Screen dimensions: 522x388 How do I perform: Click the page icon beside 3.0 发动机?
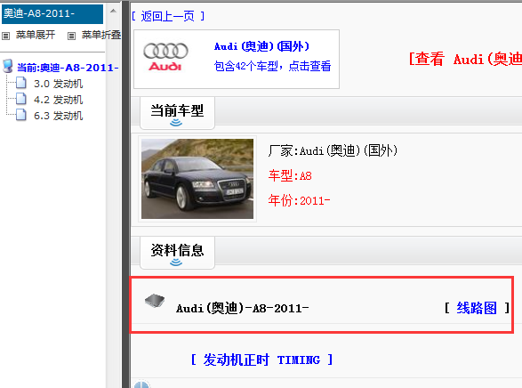point(21,83)
